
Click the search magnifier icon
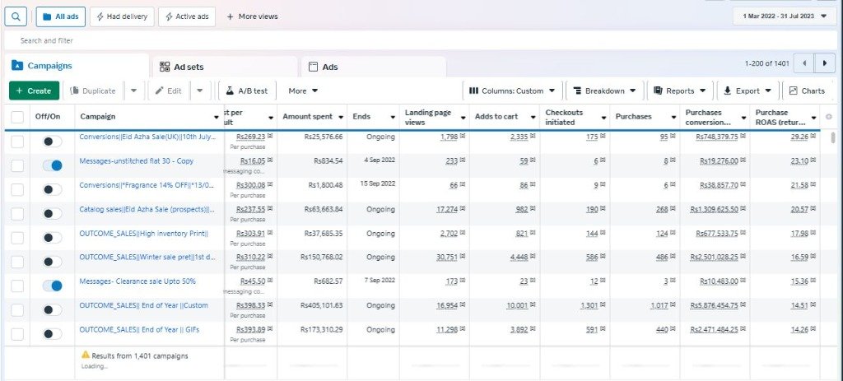(x=16, y=16)
